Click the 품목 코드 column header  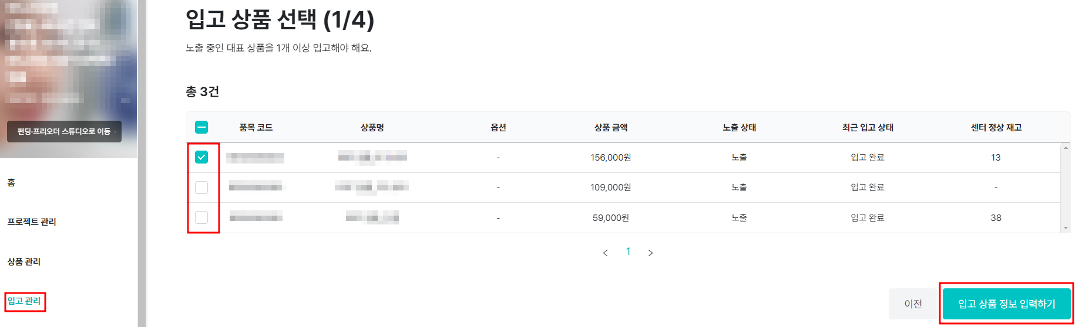[256, 127]
